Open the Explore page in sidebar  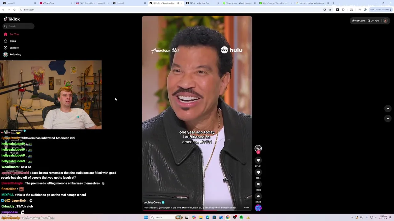(11, 48)
